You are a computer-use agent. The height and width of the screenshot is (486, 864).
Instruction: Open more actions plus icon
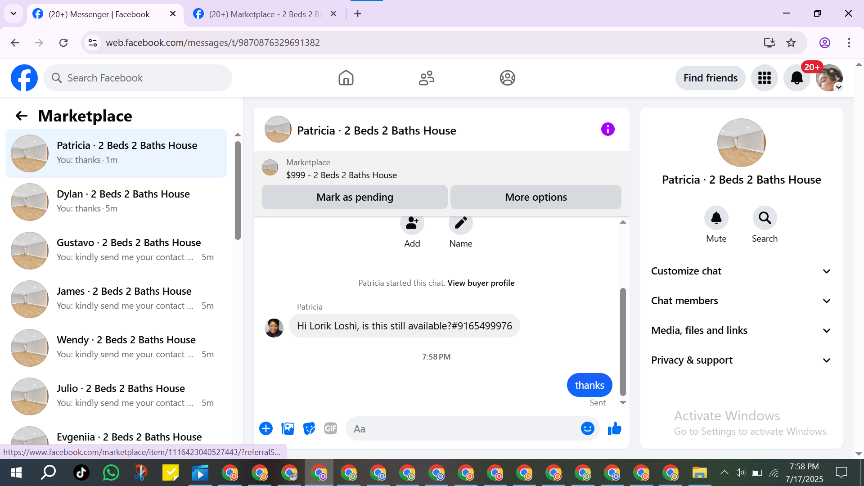pyautogui.click(x=266, y=429)
